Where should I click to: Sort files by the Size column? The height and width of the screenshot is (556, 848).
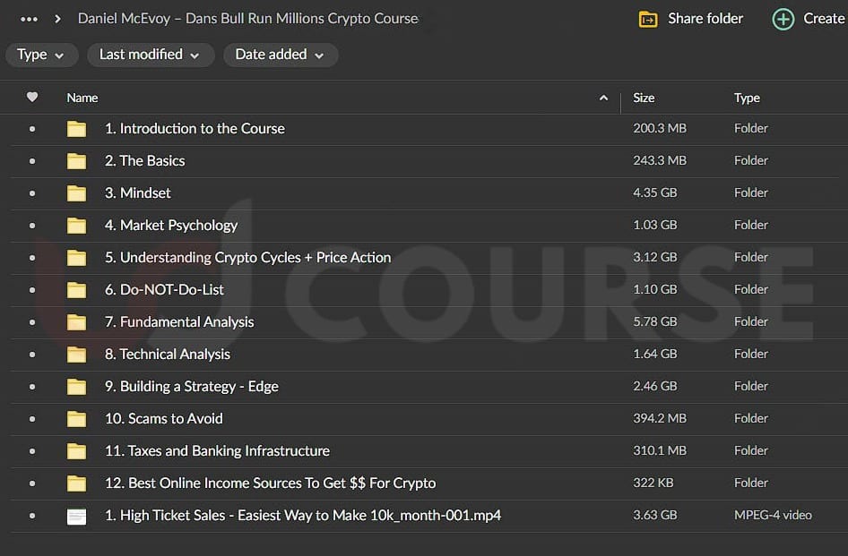coord(644,98)
